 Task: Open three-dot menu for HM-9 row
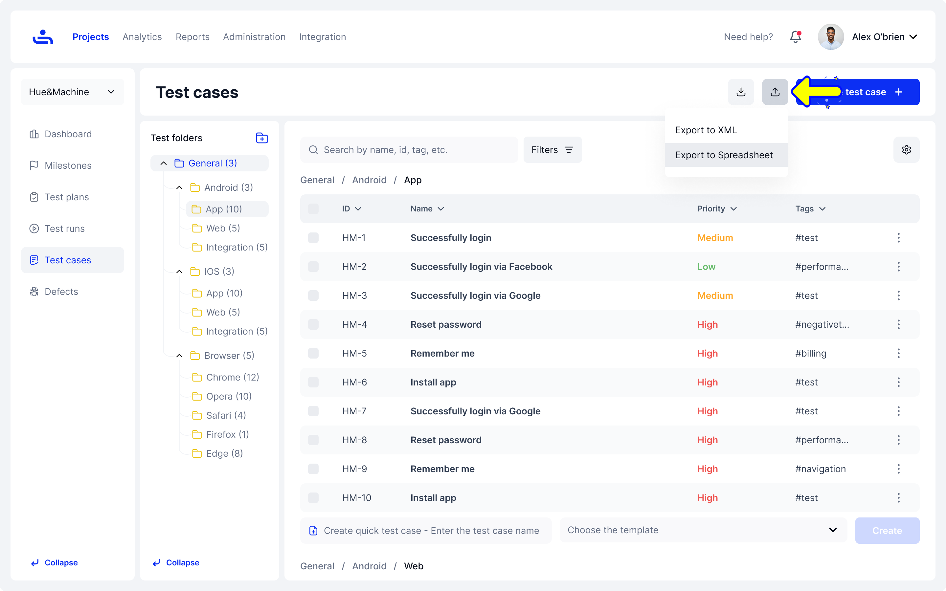898,469
